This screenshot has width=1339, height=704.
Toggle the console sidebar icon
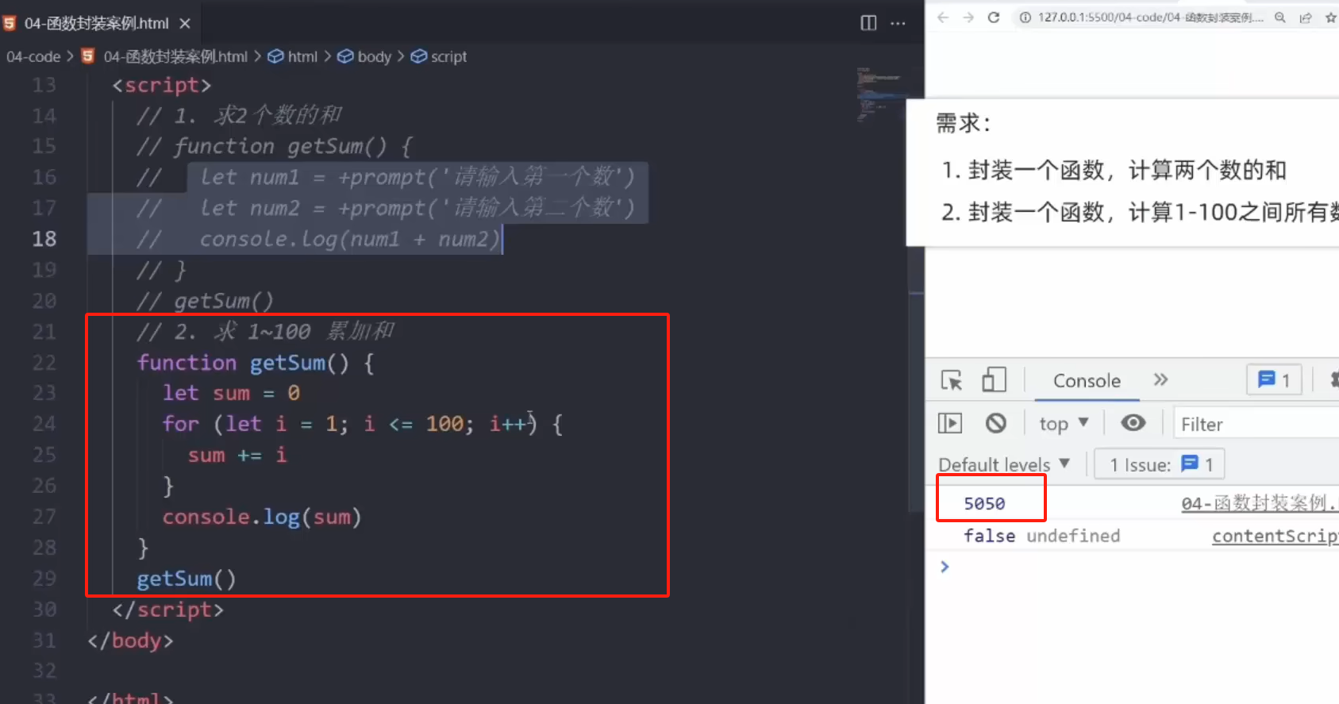(950, 423)
